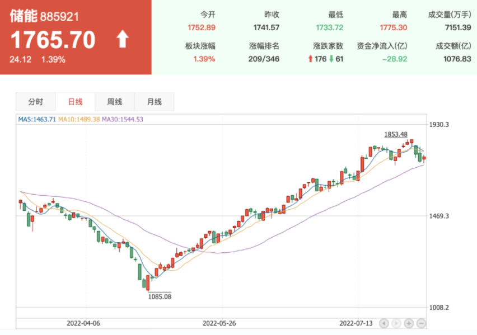Viewport: 477px width, 335px height.
Task: Switch to 月线 monthly chart tab
Action: [x=154, y=102]
